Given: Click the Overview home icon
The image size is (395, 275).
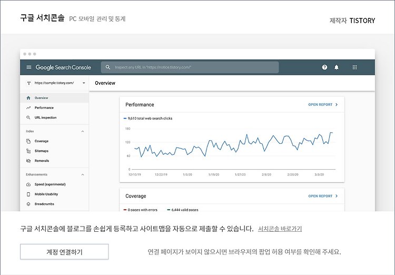Looking at the screenshot, I should 28,98.
